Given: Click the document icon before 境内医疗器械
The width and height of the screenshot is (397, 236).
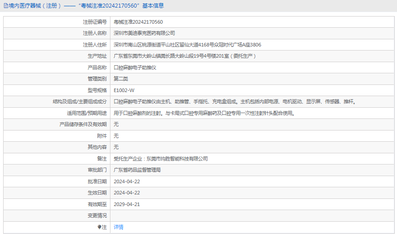Looking at the screenshot, I should 6,5.
